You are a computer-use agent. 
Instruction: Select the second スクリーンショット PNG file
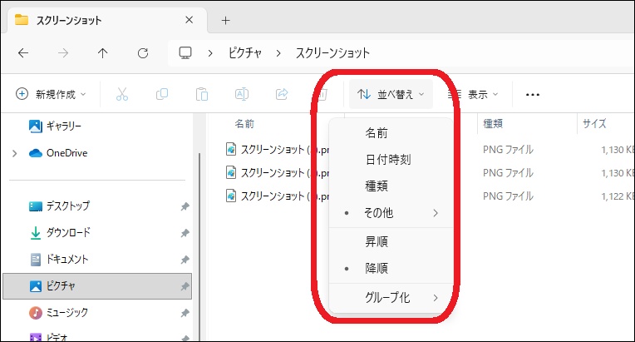point(278,172)
